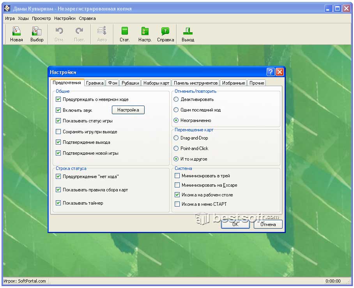Minimize the Дамы Кувырком main window
This screenshot has width=354, height=288.
point(328,9)
